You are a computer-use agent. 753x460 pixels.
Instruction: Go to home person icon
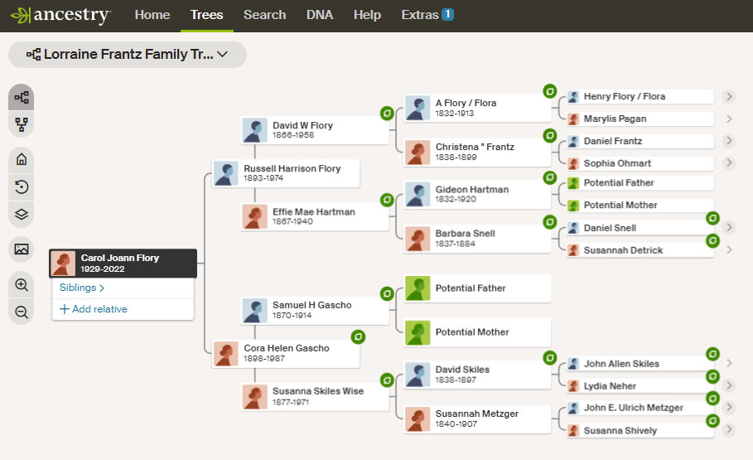coord(22,159)
